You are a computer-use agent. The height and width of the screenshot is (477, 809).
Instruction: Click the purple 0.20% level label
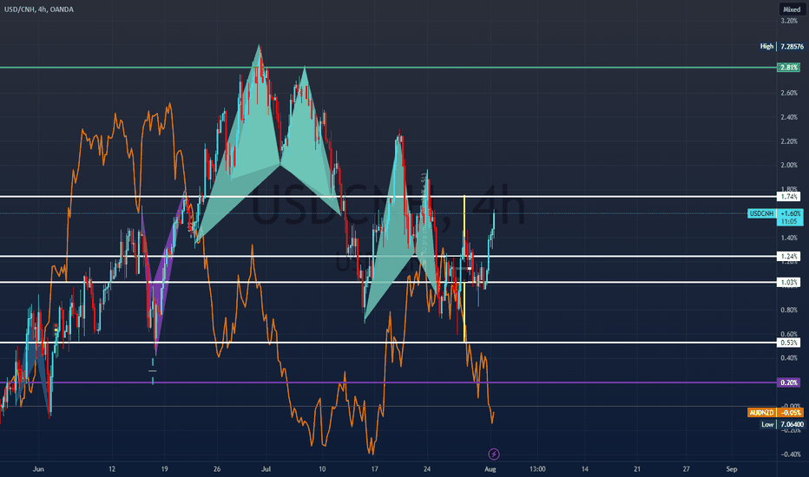[789, 382]
